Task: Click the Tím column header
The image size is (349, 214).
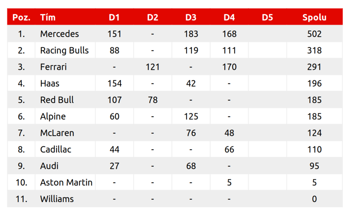Action: click(x=48, y=17)
